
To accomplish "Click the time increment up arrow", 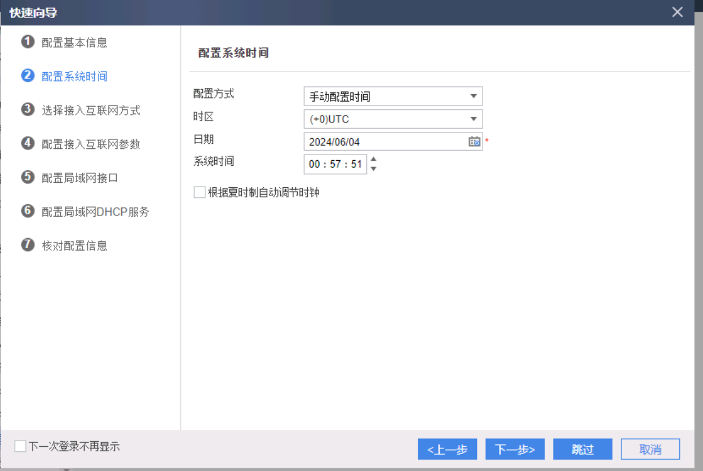I will click(373, 160).
